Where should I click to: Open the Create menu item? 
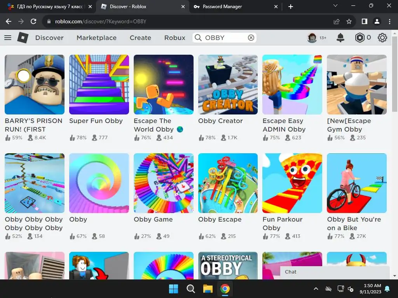tap(140, 38)
